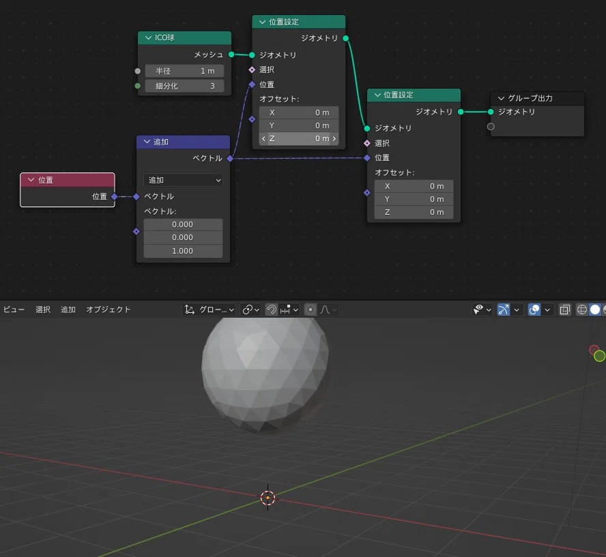The width and height of the screenshot is (606, 557).
Task: Click the 3D cursor at the origin
Action: pos(268,498)
